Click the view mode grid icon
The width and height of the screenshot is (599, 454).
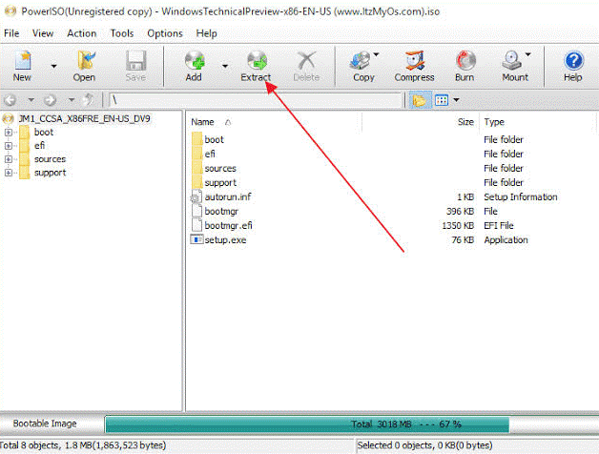(442, 100)
